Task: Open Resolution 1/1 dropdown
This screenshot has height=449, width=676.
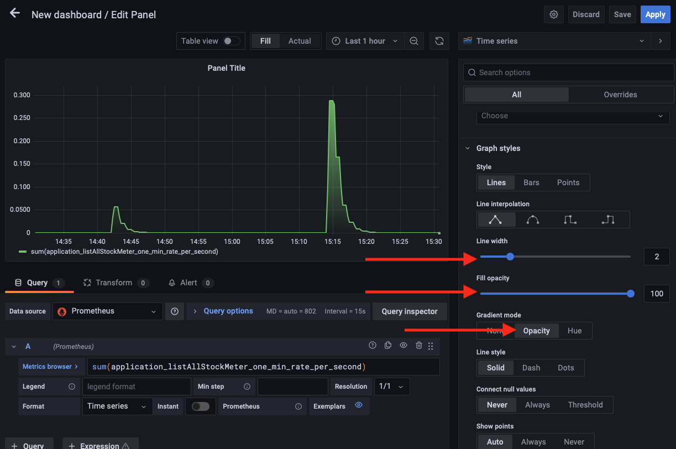Action: click(x=392, y=387)
